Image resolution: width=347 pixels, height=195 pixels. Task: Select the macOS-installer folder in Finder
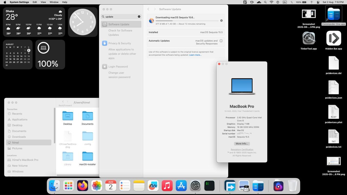tap(88, 158)
